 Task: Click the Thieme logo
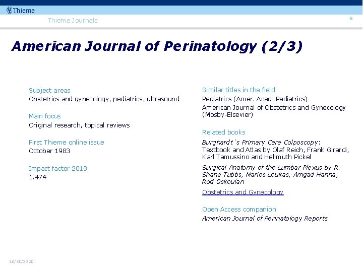click(20, 11)
